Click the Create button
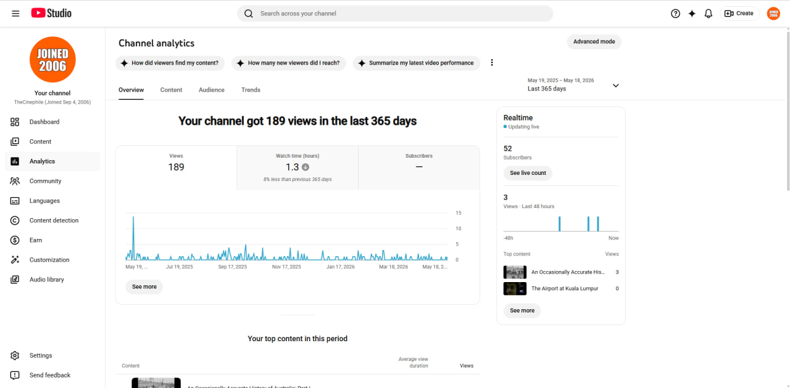Viewport: 790px width, 388px height. pyautogui.click(x=739, y=14)
